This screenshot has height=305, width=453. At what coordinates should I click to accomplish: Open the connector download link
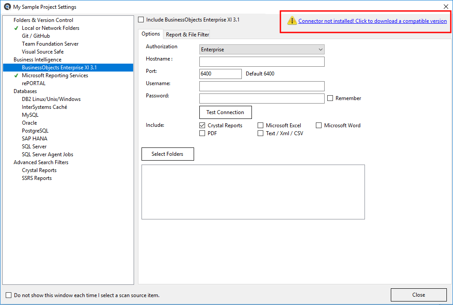pyautogui.click(x=372, y=21)
